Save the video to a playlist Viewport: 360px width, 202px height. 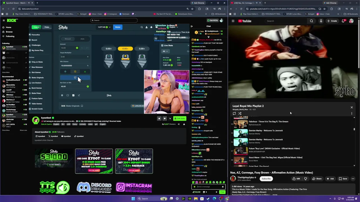(x=343, y=179)
